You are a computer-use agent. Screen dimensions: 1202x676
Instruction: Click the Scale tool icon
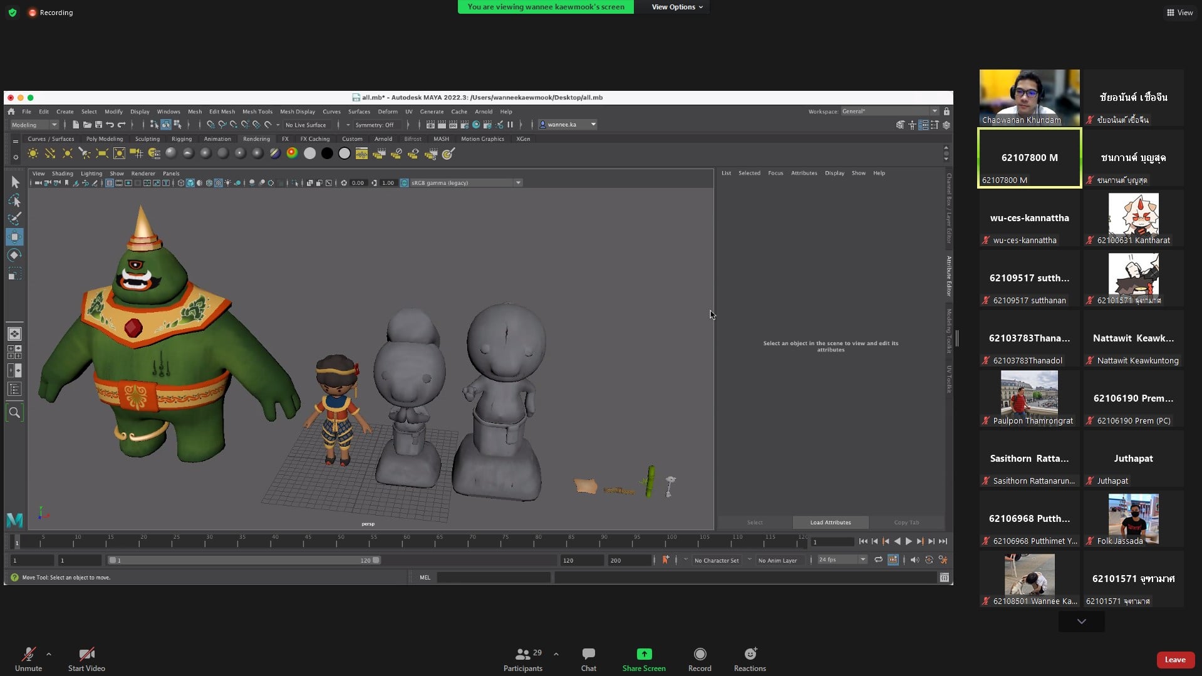tap(14, 274)
